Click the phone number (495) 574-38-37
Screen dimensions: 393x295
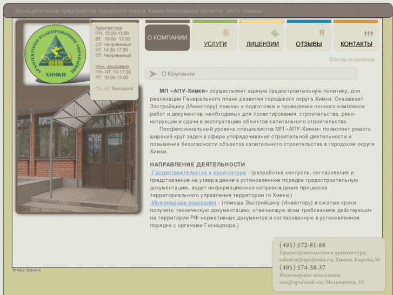(302, 267)
